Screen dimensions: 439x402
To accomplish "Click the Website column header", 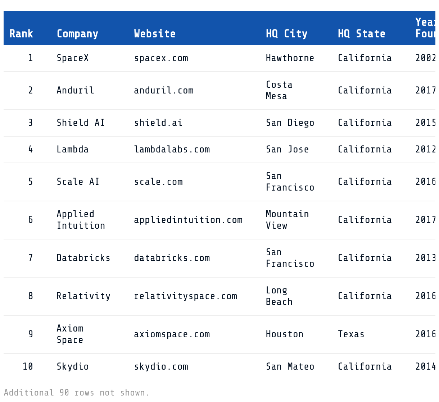I will point(155,34).
